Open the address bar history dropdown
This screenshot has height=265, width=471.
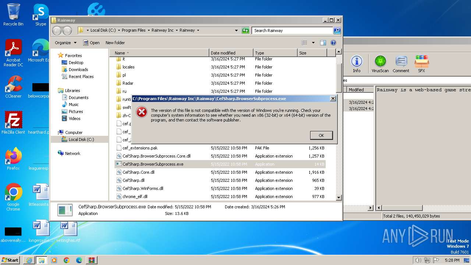[x=236, y=31]
